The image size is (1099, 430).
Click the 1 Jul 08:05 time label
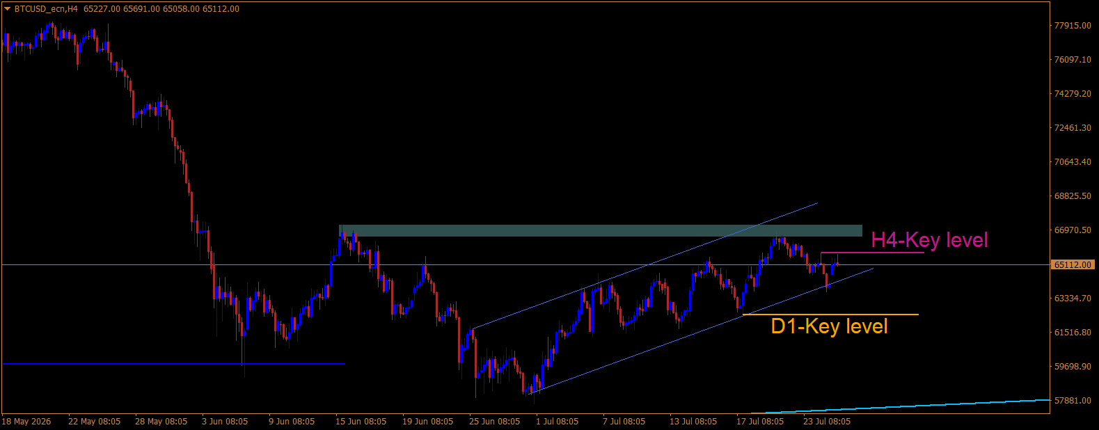tap(557, 421)
